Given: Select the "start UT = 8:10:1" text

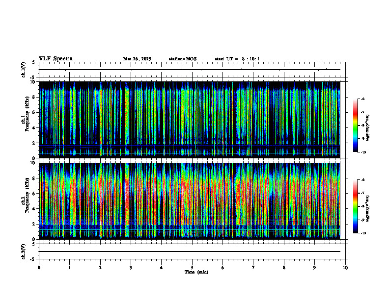Looking at the screenshot, I should click(x=237, y=59).
